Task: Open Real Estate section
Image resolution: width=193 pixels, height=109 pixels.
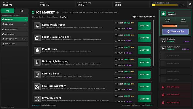Action: 15,24
